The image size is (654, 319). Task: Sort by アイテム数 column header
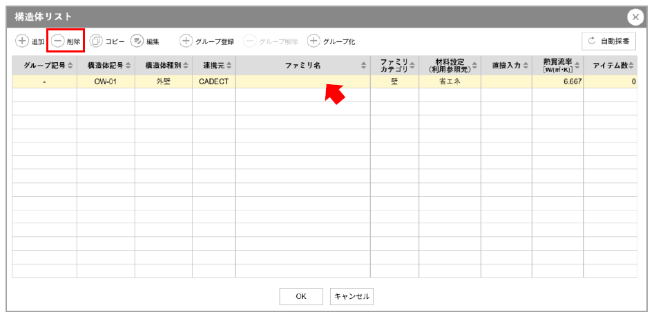click(610, 66)
